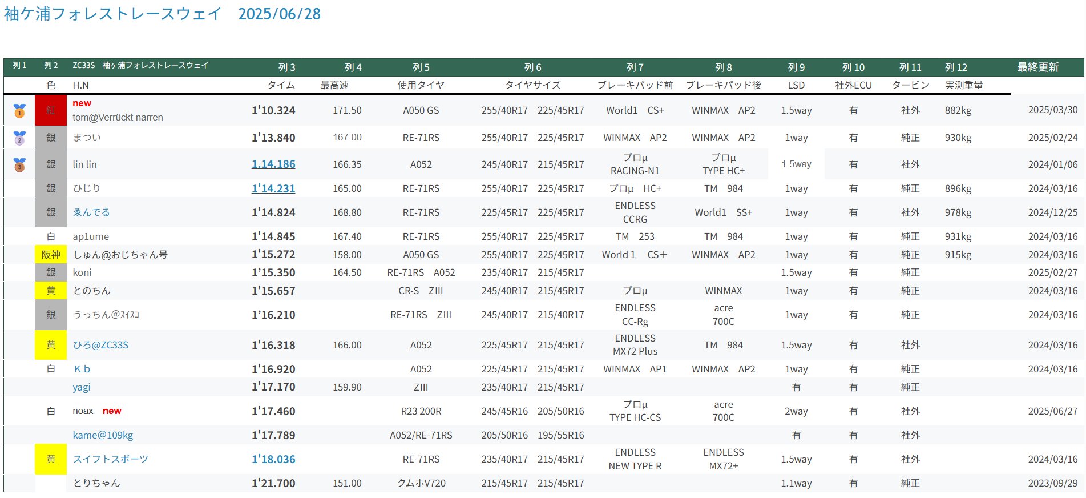The height and width of the screenshot is (498, 1086).
Task: Open the K b driver link
Action: (82, 369)
